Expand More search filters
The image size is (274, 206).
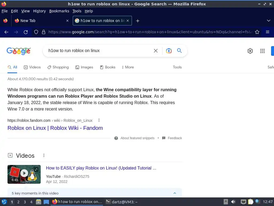coord(128,67)
